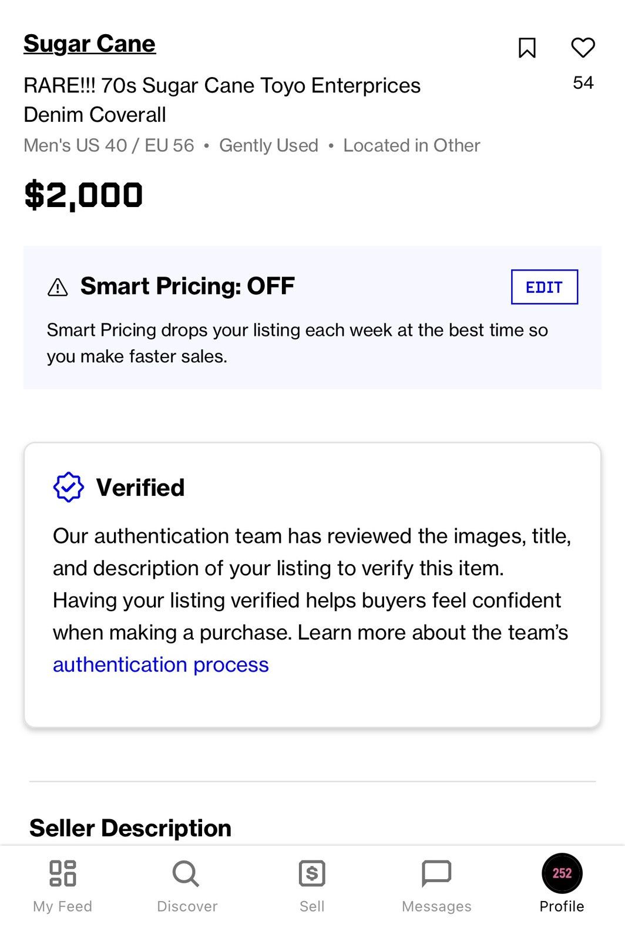Viewport: 625px width, 941px height.
Task: Tap the Seller Description heading
Action: coord(130,828)
